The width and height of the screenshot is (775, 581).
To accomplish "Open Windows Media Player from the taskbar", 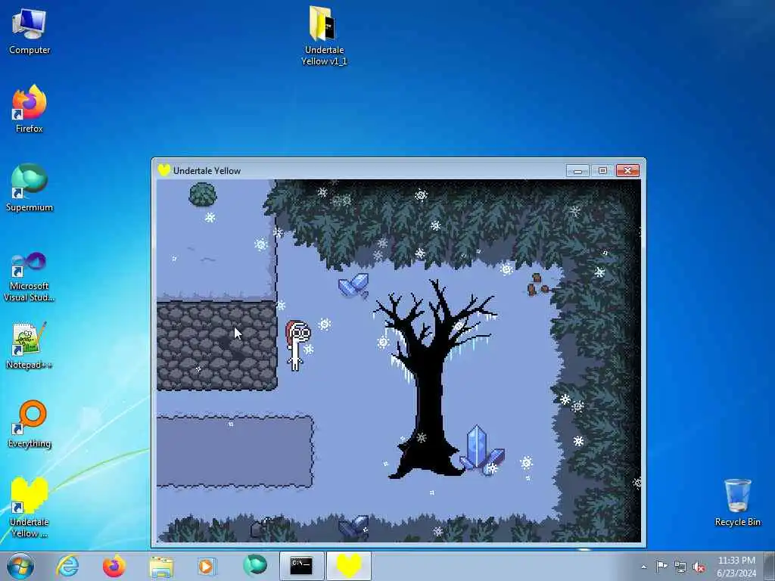I will pos(206,566).
